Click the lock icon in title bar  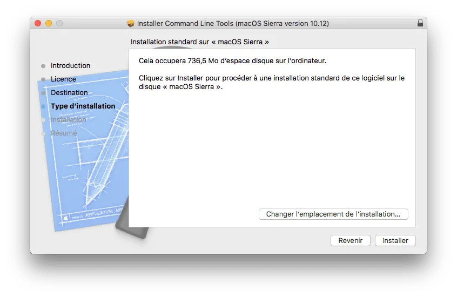420,23
